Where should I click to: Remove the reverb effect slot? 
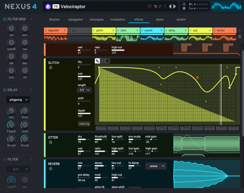point(161,30)
